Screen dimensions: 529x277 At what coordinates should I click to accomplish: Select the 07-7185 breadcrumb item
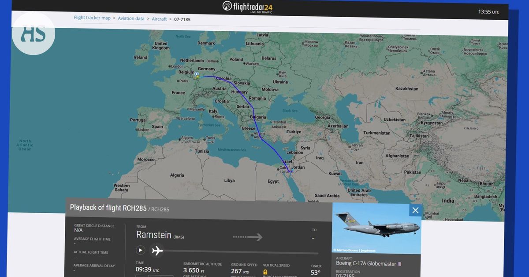point(183,19)
